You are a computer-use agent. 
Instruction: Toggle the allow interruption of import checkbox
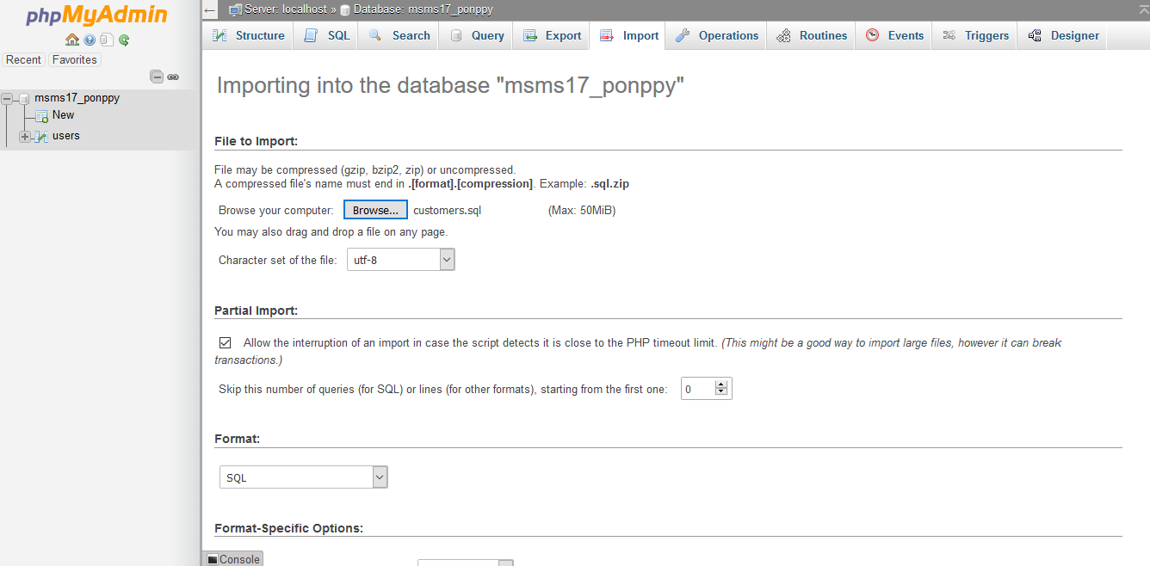click(226, 342)
